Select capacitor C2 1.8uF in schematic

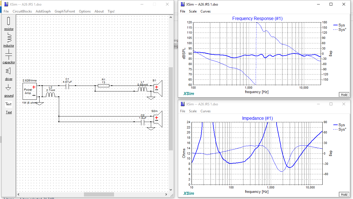(142, 122)
